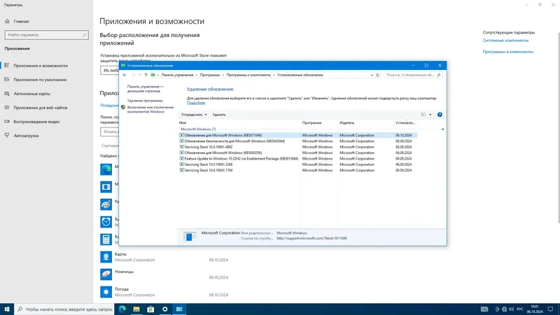Click taskbar search box
The image size is (560, 315).
click(x=64, y=309)
